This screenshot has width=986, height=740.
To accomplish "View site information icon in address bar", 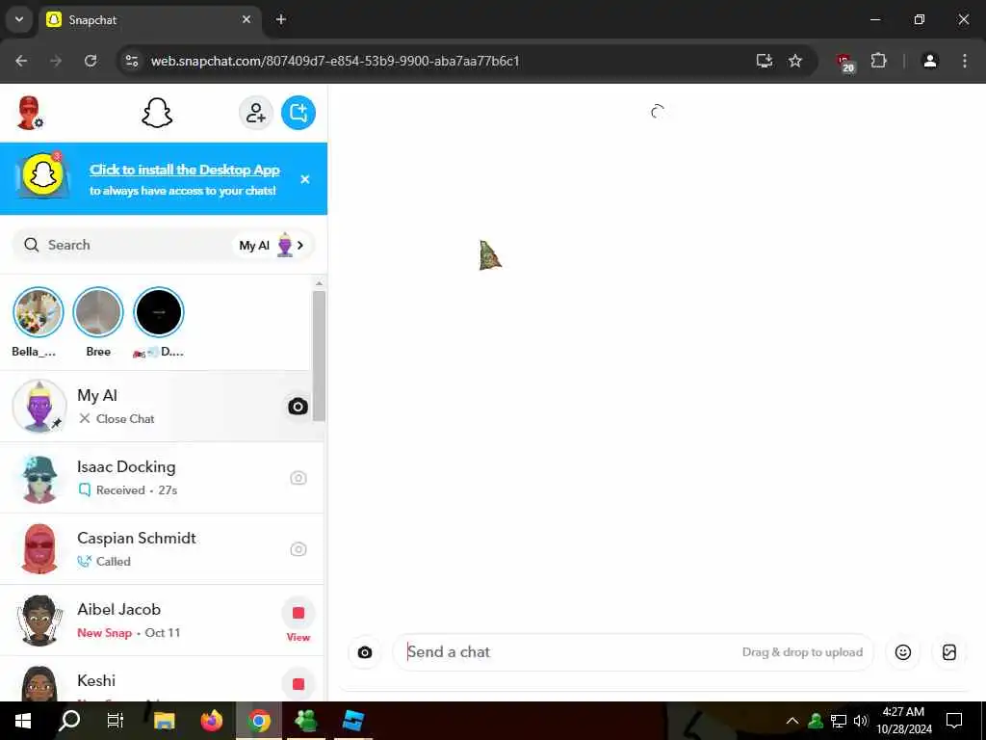I will point(131,61).
